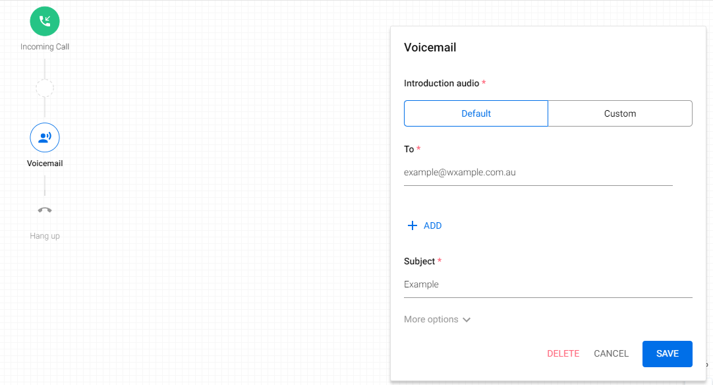Choose Default introduction audio option
The image size is (713, 385).
pyautogui.click(x=476, y=113)
